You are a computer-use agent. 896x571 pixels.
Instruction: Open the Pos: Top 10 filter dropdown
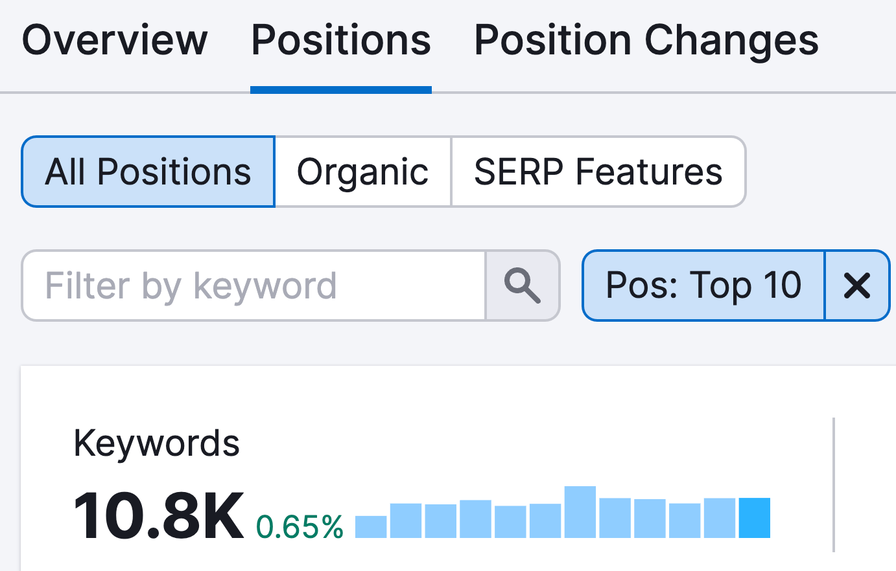coord(703,285)
